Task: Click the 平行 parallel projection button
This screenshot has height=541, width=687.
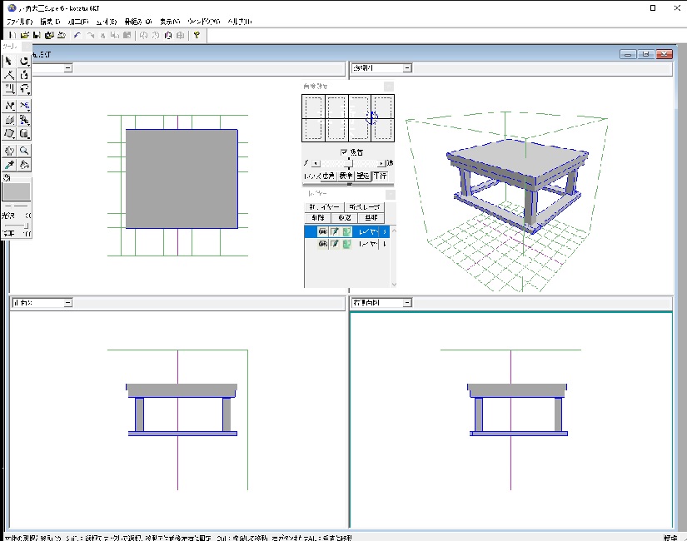Action: pos(380,176)
